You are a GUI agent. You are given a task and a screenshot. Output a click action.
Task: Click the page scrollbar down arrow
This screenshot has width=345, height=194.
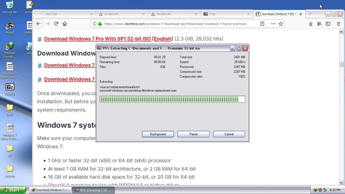point(341,183)
